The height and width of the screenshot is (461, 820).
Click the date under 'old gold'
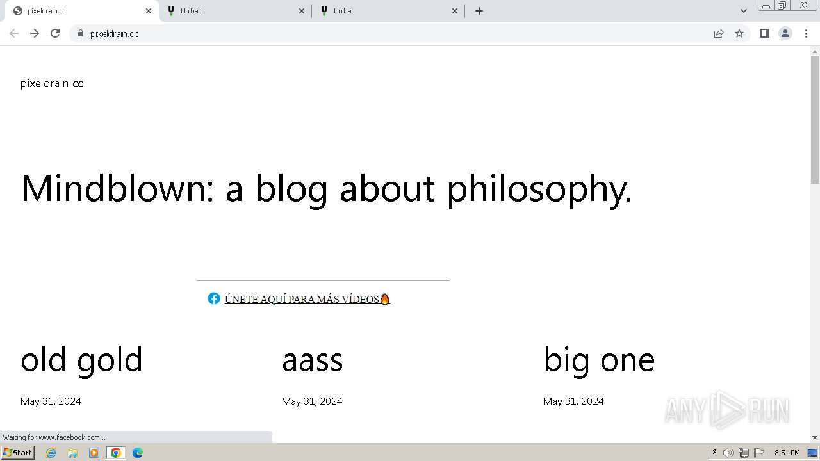[51, 401]
